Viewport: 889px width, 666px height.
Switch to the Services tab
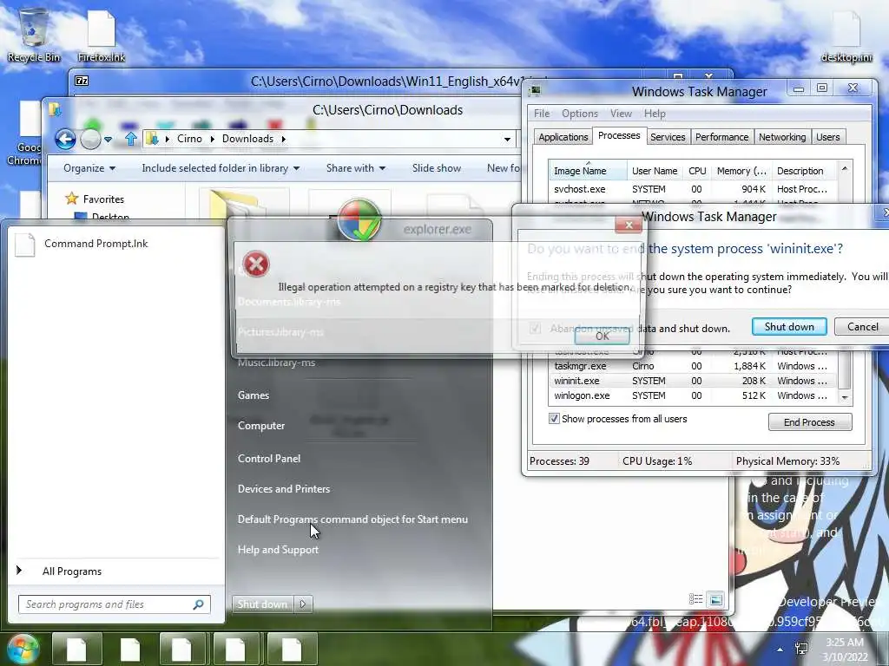click(668, 137)
